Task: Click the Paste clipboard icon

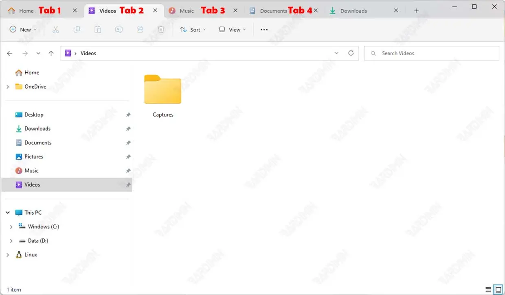Action: click(x=98, y=29)
